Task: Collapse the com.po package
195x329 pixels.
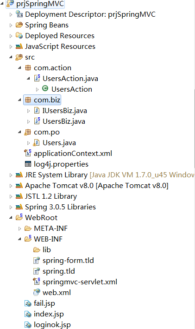Action: (19, 132)
